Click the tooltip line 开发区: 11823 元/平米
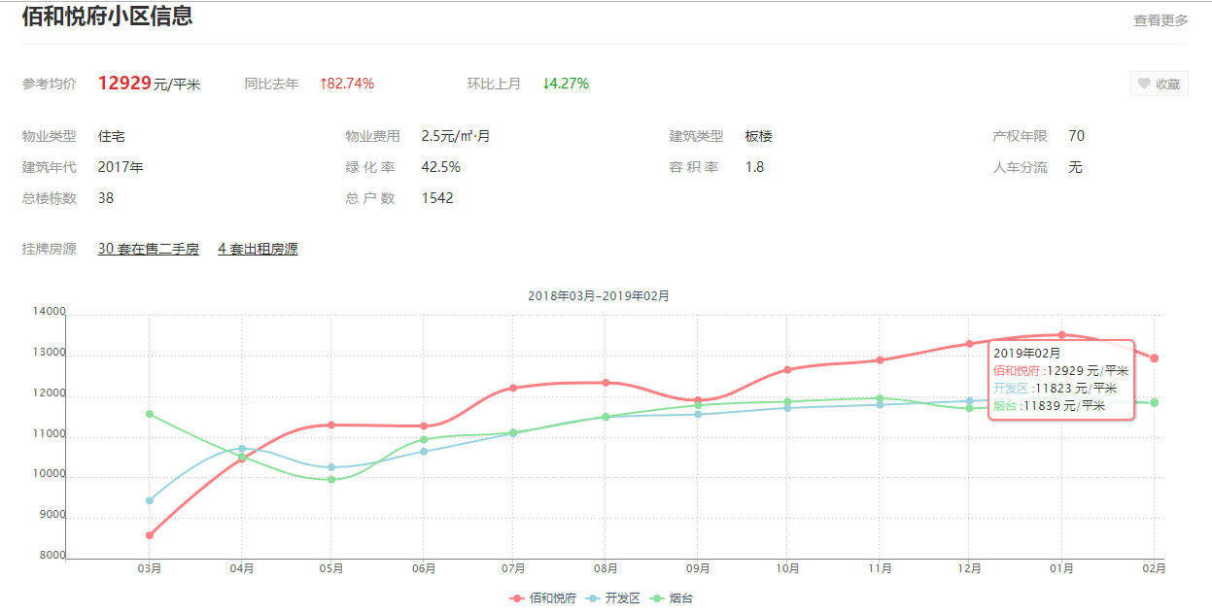Viewport: 1212px width, 614px height. [x=1055, y=388]
